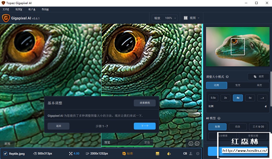Click the 更新 preview update button

pyautogui.click(x=147, y=143)
